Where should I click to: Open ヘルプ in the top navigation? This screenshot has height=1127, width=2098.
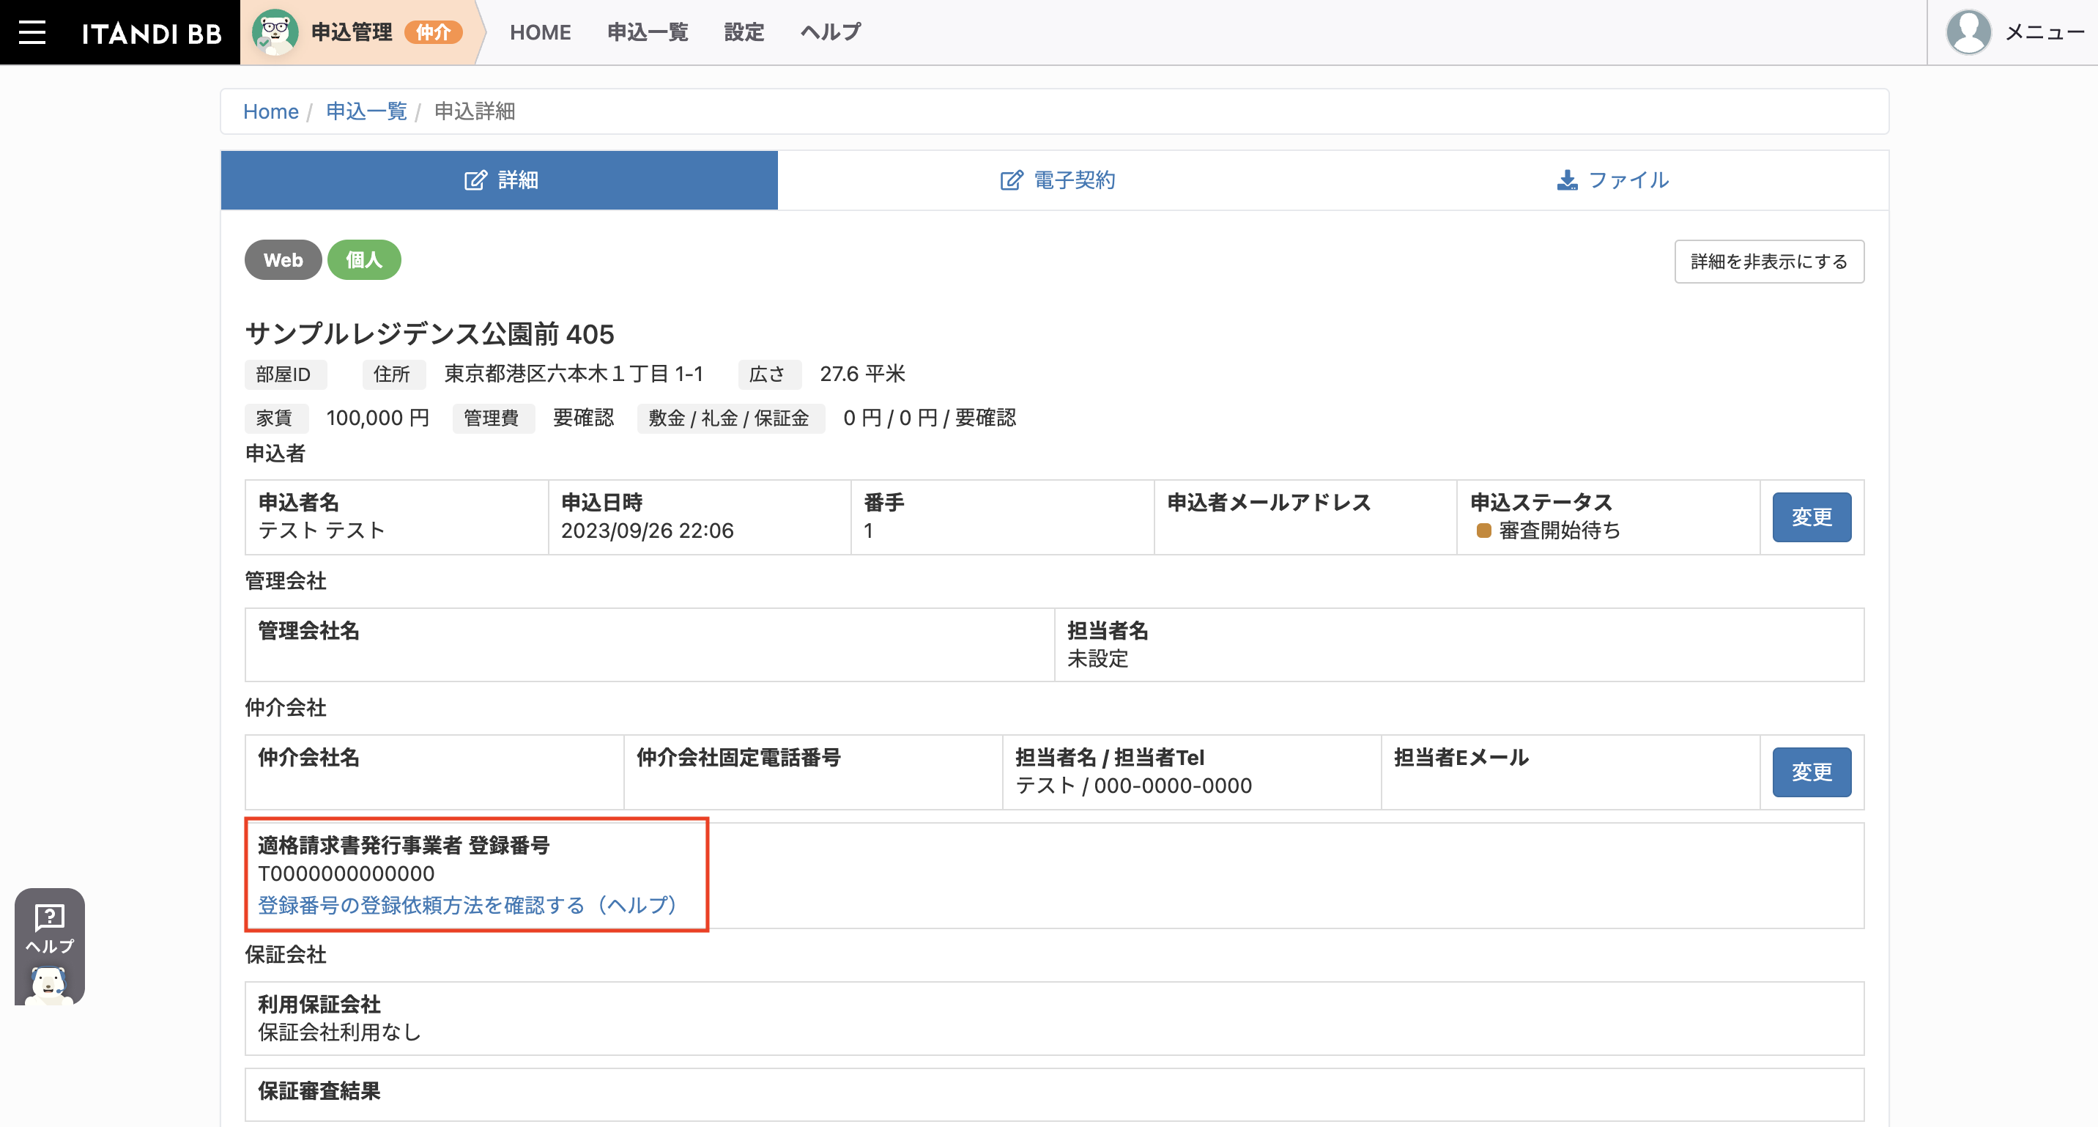tap(831, 32)
